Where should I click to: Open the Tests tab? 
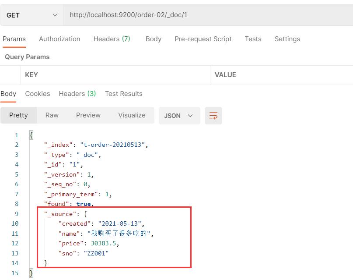253,39
